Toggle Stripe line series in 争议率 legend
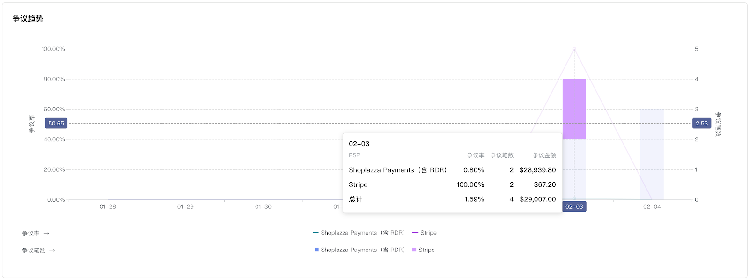749x279 pixels. 425,233
